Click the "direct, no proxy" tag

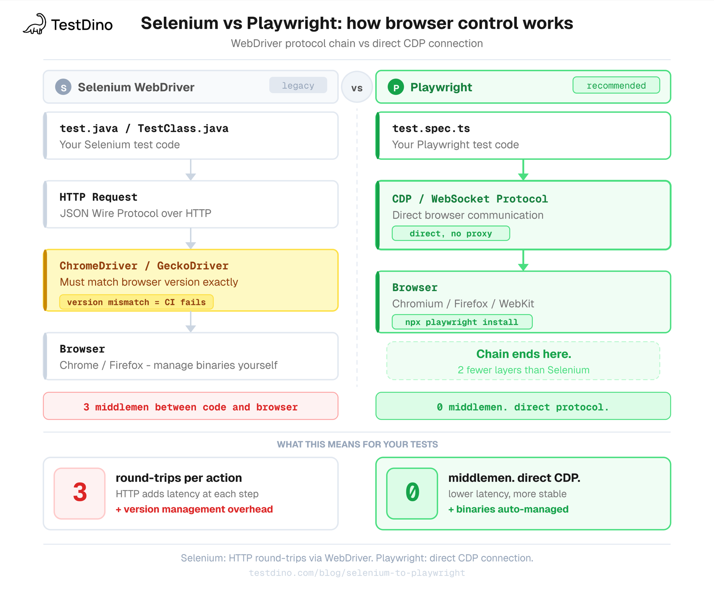[450, 233]
